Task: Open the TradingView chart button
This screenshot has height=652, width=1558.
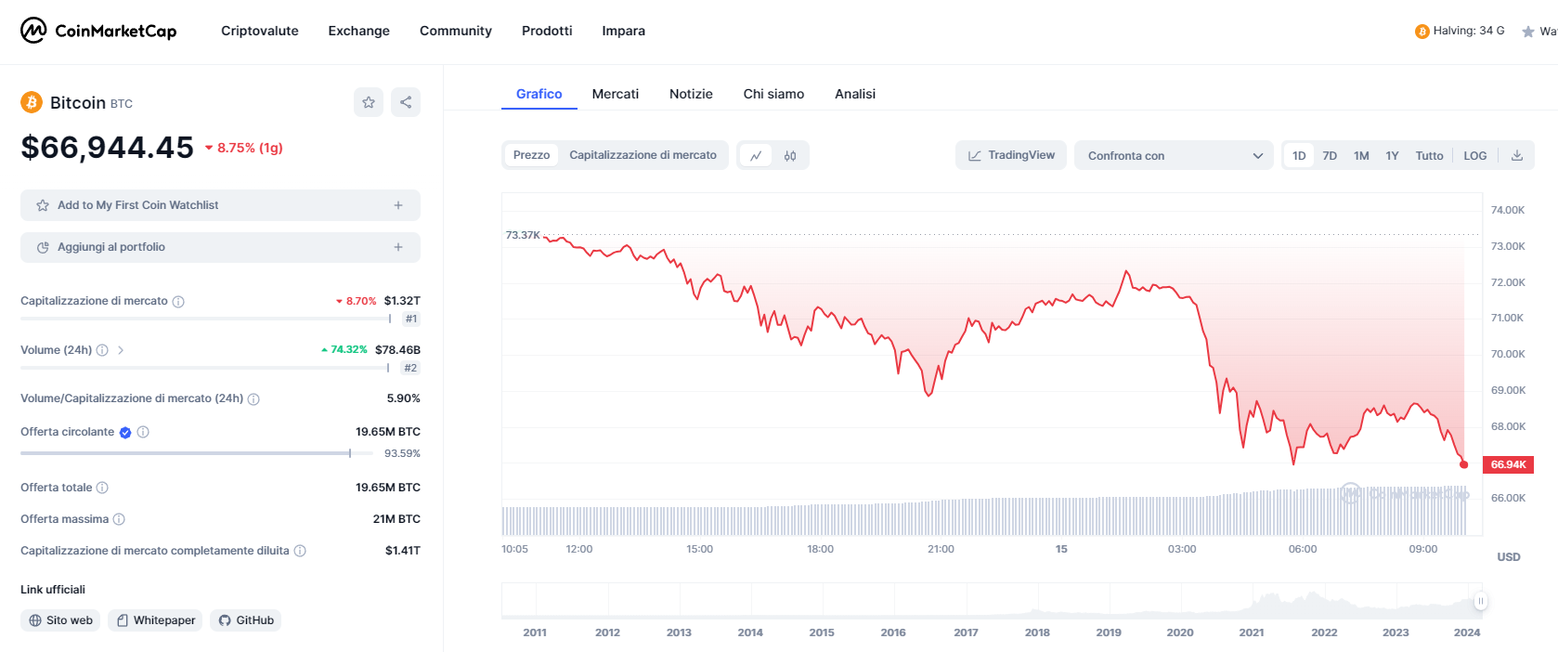Action: click(x=1011, y=155)
